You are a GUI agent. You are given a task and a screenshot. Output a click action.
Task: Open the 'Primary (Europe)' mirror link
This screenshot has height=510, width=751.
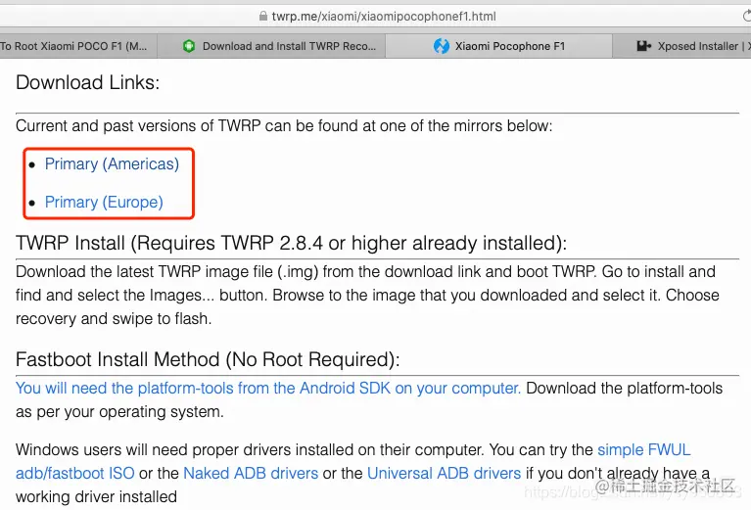[104, 202]
